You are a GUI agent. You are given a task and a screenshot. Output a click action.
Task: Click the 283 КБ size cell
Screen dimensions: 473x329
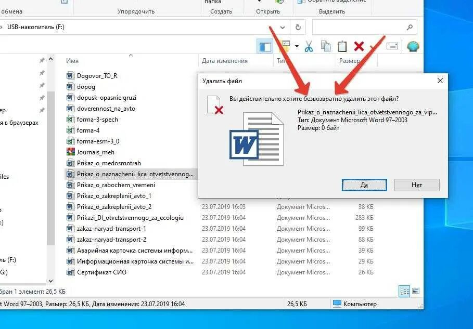pos(364,218)
